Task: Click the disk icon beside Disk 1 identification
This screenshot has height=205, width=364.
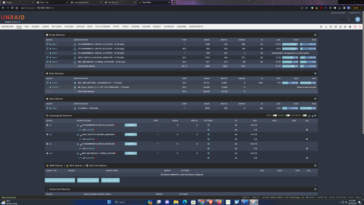Action: (75, 44)
